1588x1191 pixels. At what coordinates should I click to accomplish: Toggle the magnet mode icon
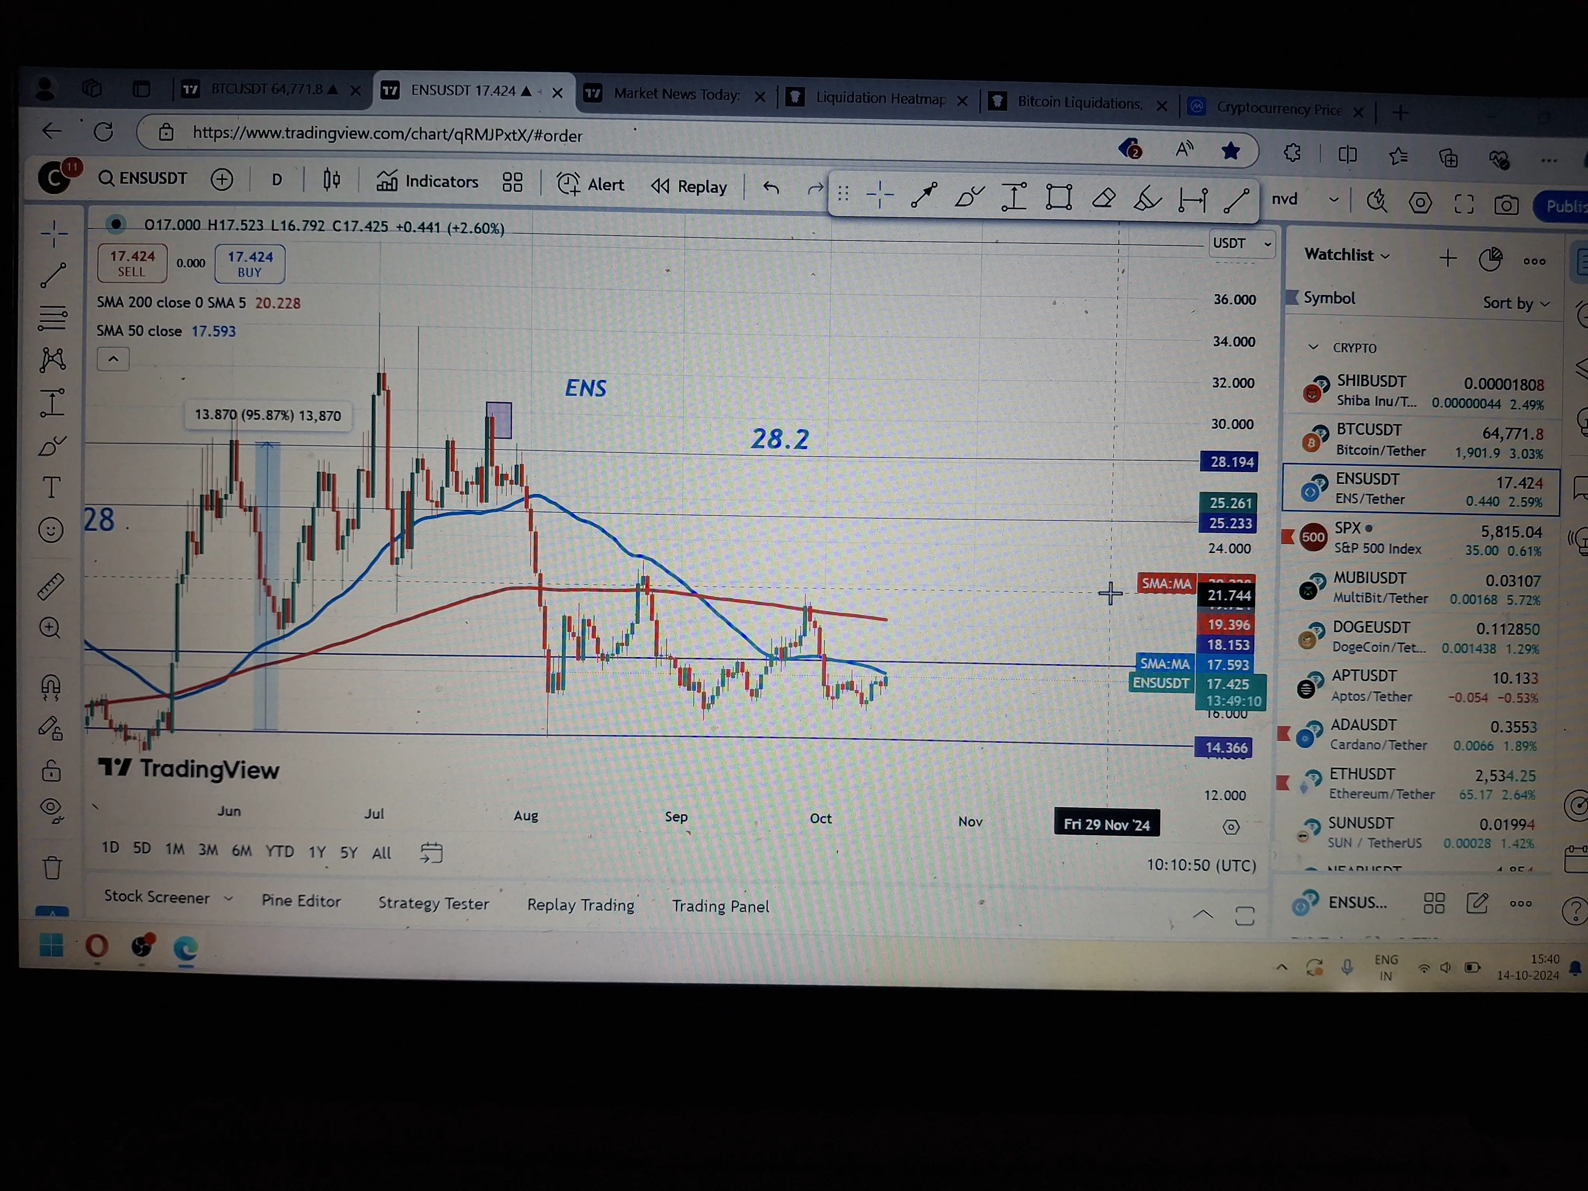tap(51, 687)
